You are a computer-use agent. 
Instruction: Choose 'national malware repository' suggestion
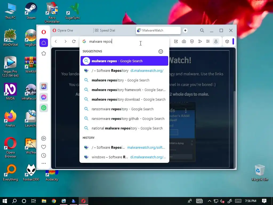click(x=124, y=128)
